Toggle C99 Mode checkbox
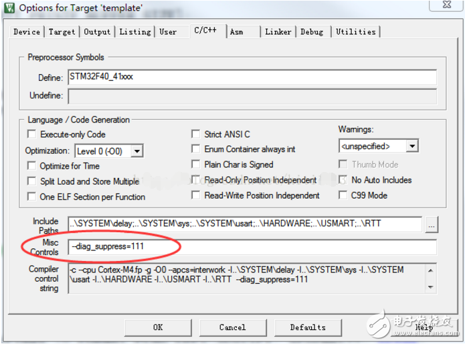Image resolution: width=465 pixels, height=344 pixels. (343, 195)
